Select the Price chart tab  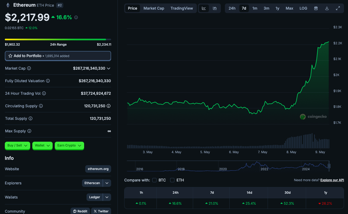(x=132, y=8)
